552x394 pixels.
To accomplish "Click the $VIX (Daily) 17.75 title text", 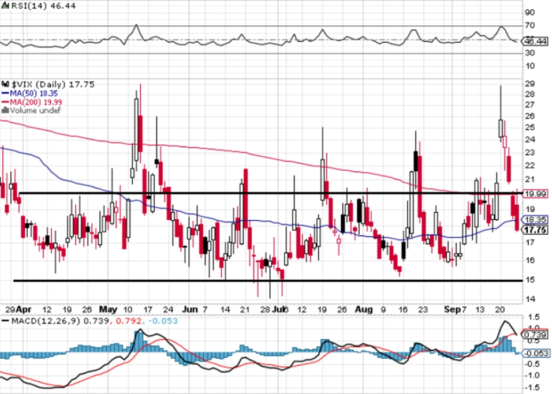I will [53, 84].
